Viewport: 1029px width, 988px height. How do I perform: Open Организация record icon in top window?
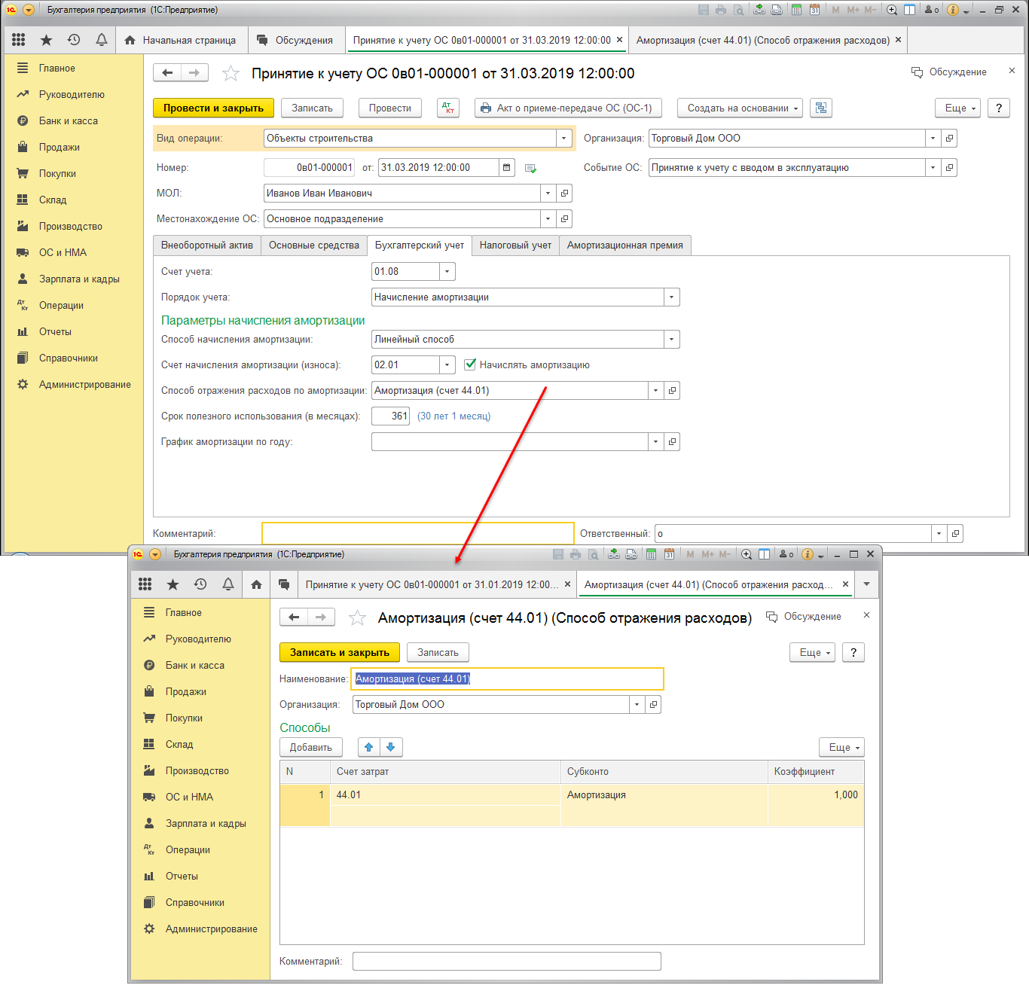pyautogui.click(x=949, y=139)
